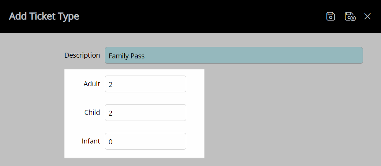This screenshot has height=166, width=381.
Task: Click the Add Ticket Type title text
Action: click(44, 16)
